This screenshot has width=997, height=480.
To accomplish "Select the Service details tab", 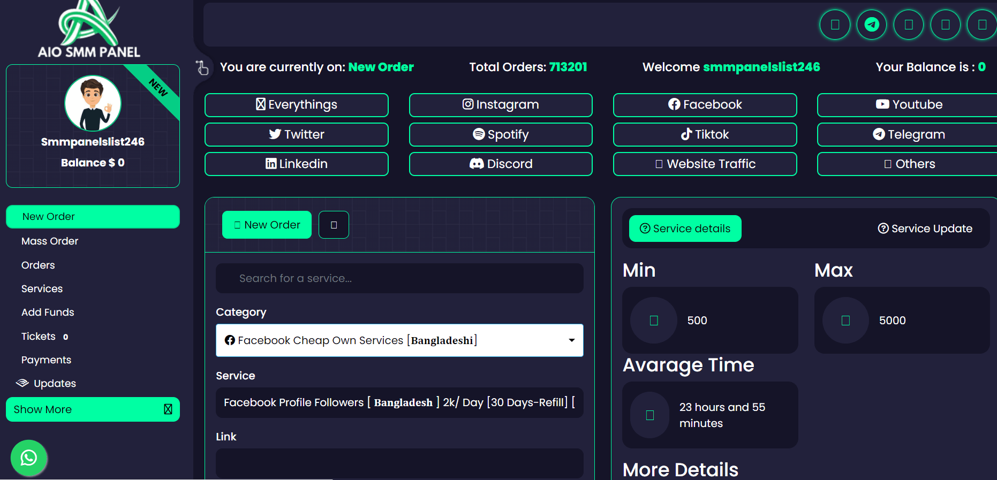I will (x=685, y=228).
